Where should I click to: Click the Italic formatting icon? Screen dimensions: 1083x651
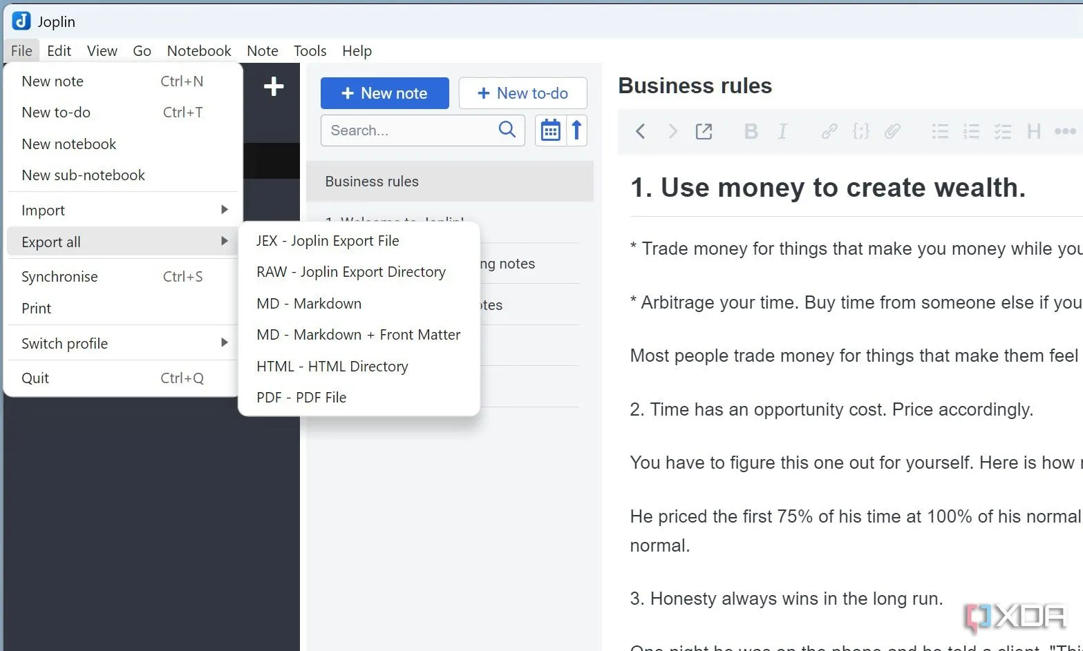point(782,131)
